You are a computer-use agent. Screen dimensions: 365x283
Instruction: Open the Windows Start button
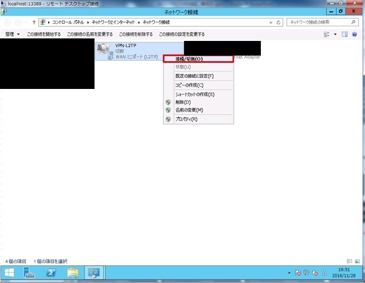[x=9, y=273]
